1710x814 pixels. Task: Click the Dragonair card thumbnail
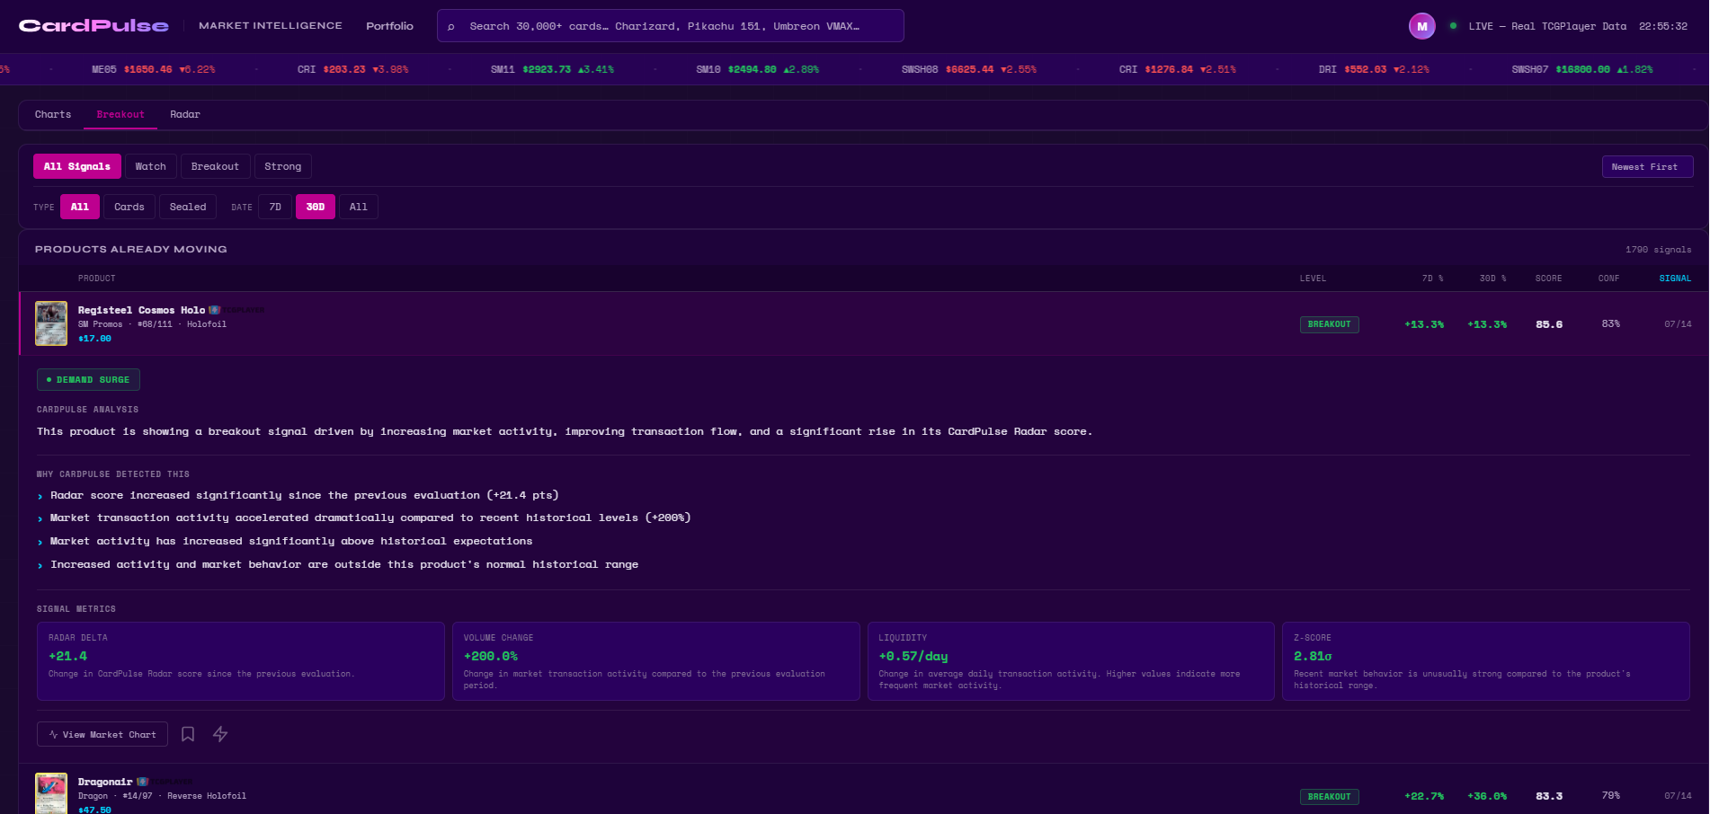[x=51, y=793]
